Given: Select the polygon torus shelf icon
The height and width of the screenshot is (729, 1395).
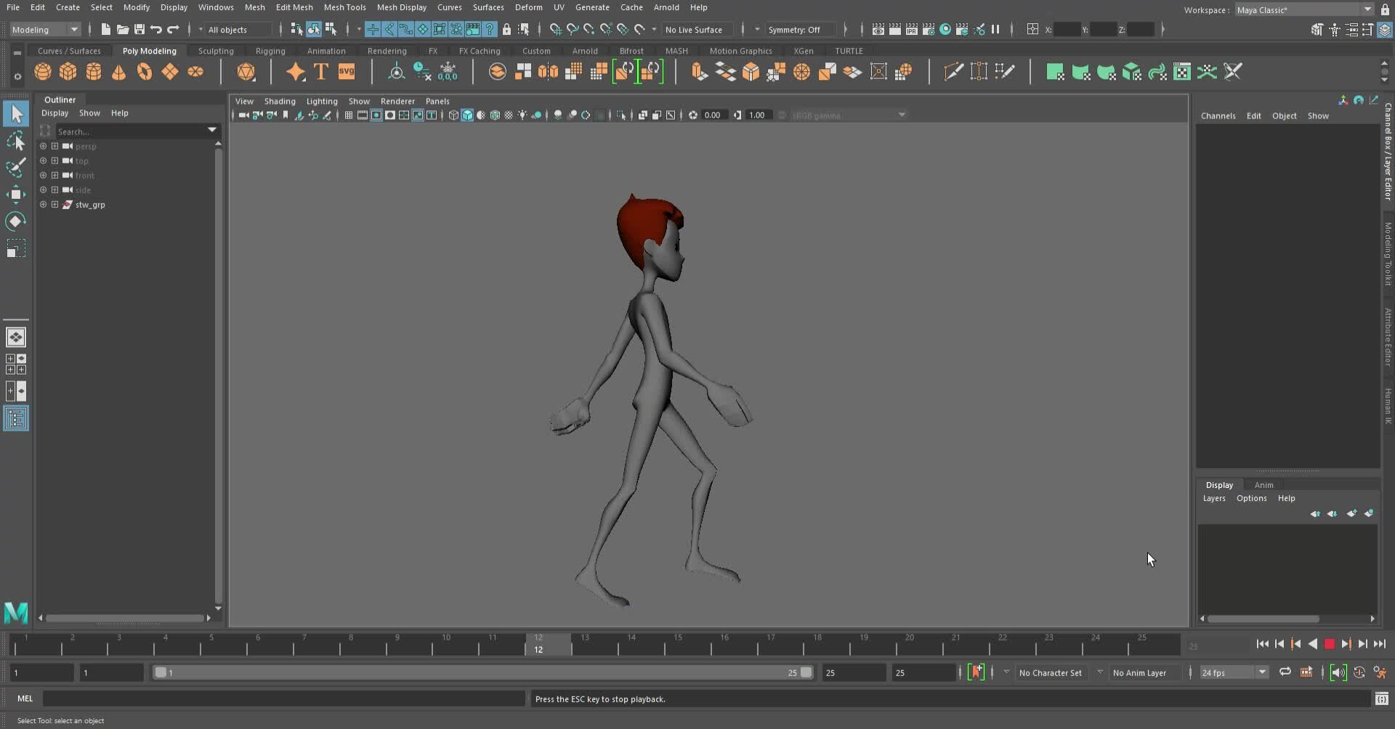Looking at the screenshot, I should [x=145, y=71].
